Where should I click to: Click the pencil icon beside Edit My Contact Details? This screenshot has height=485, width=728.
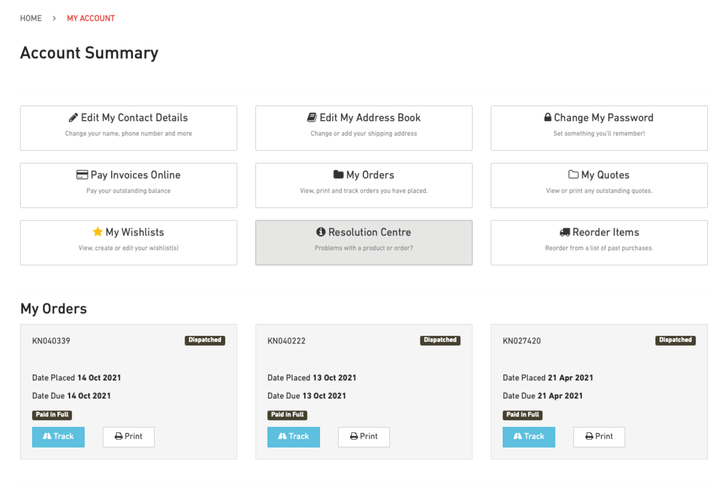click(x=73, y=118)
